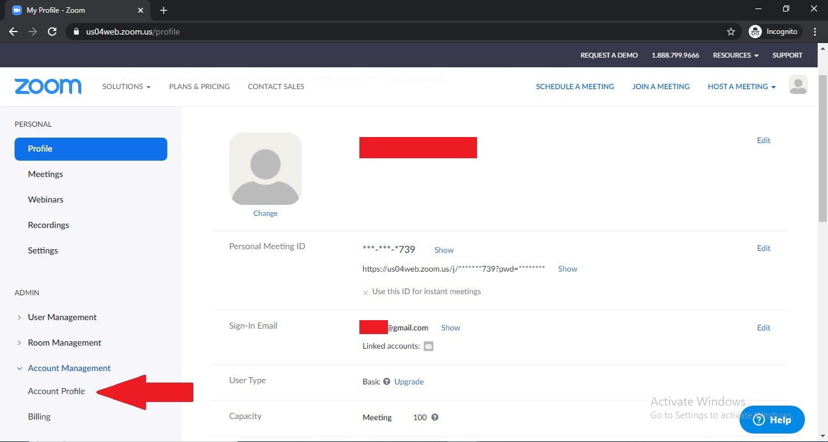
Task: Open the account avatar icon top right
Action: pos(798,85)
